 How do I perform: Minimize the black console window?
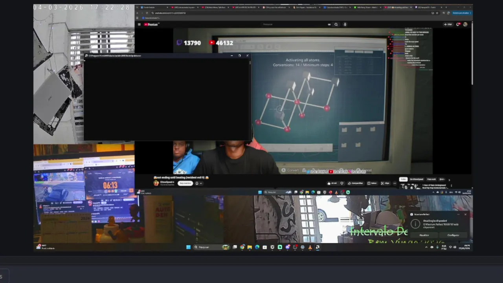[x=232, y=55]
